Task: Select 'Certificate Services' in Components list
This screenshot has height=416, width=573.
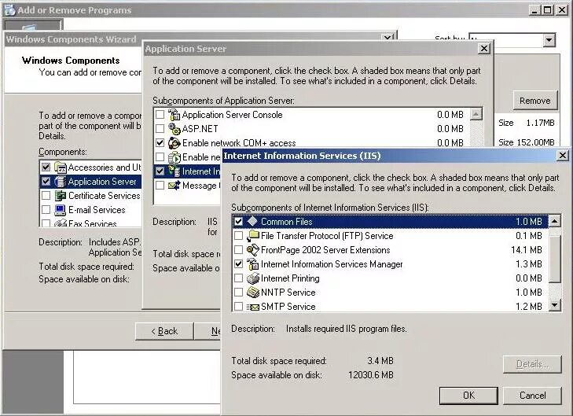Action: click(105, 196)
